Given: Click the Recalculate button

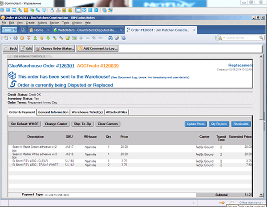Looking at the screenshot, I should (241, 124).
